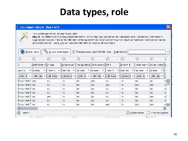Image resolution: width=188 pixels, height=141 pixels.
Task: Toggle the Show only errors checkbox
Action: [x=148, y=113]
